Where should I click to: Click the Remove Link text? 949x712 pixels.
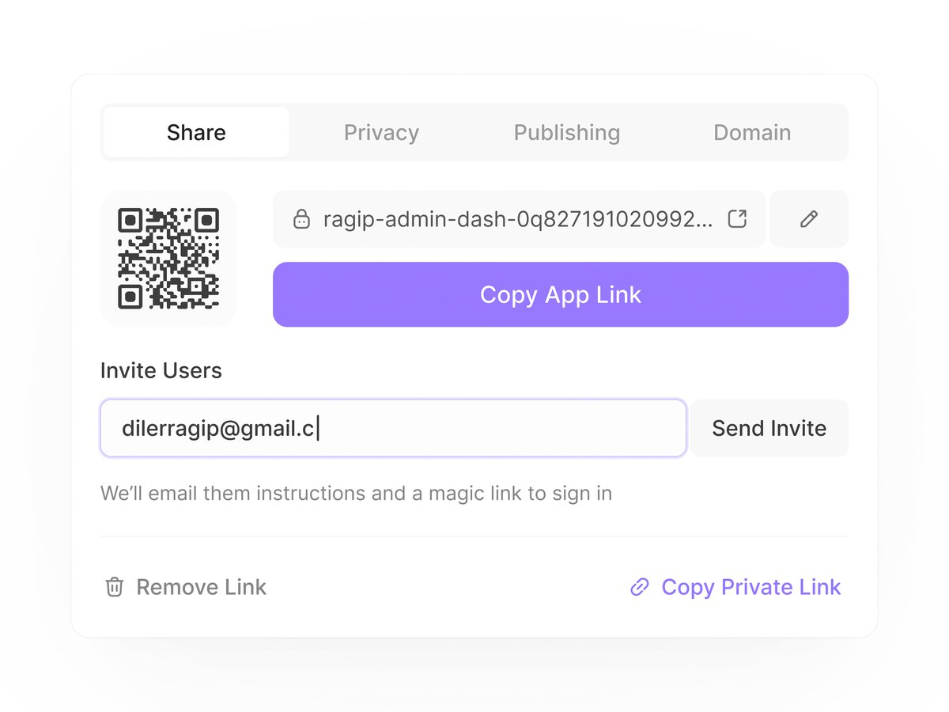pyautogui.click(x=202, y=587)
